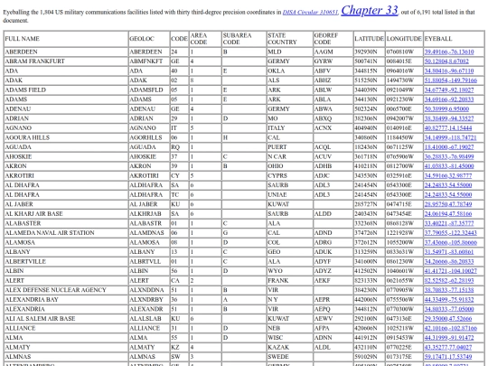Viewport: 488px width, 366px height.
Task: Click the OKLA state cell
Action: 290,71
